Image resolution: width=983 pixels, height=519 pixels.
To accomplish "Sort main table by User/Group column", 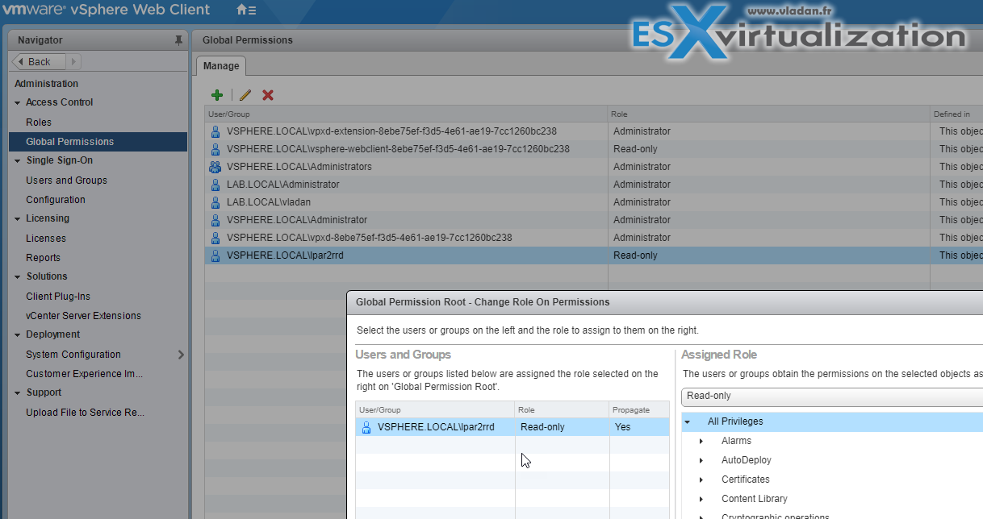I will 406,114.
